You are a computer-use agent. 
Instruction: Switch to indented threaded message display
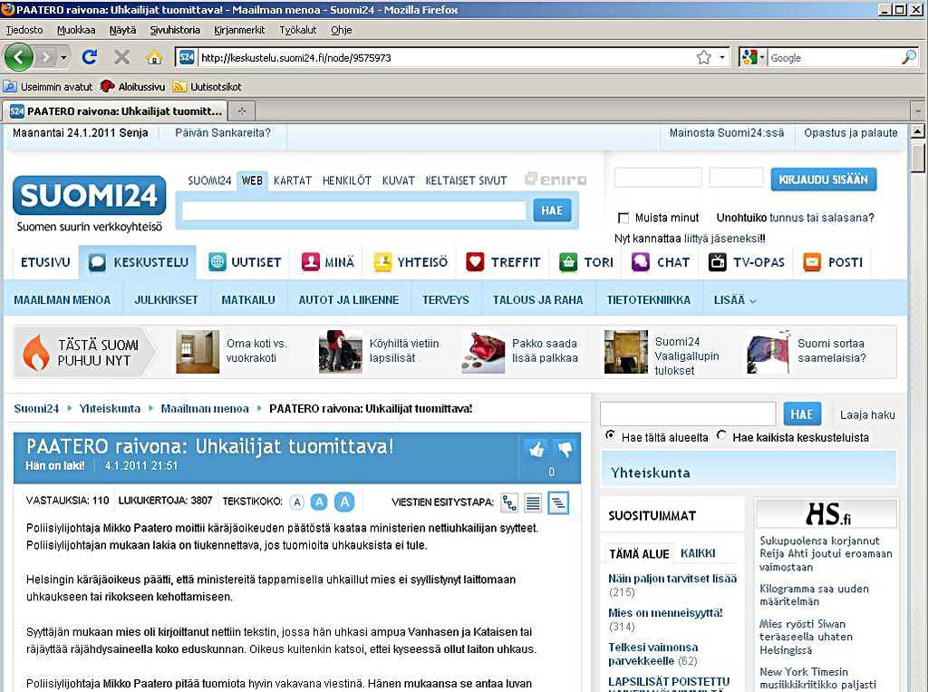click(557, 502)
